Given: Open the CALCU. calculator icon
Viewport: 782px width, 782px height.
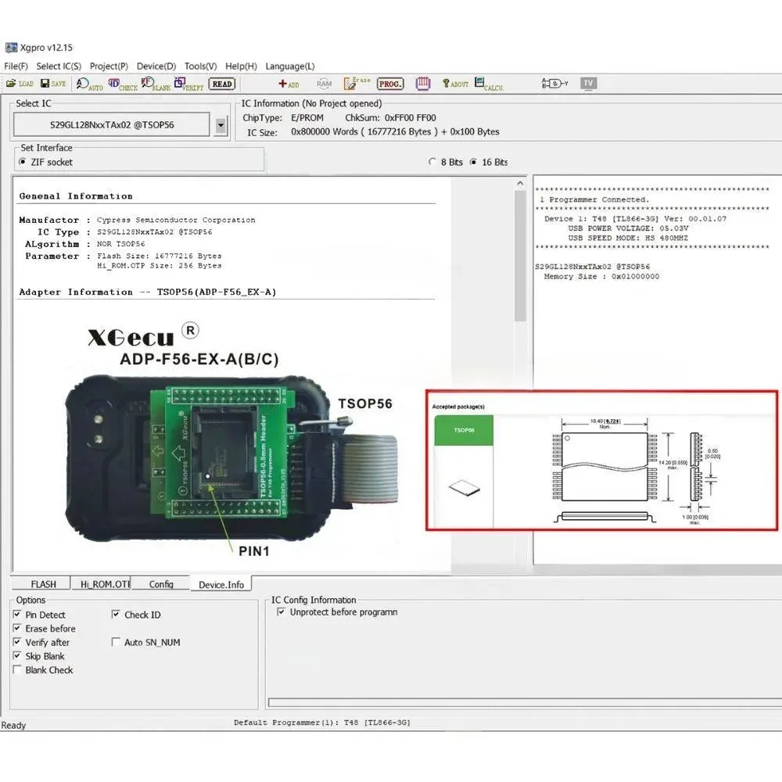Looking at the screenshot, I should click(x=489, y=84).
